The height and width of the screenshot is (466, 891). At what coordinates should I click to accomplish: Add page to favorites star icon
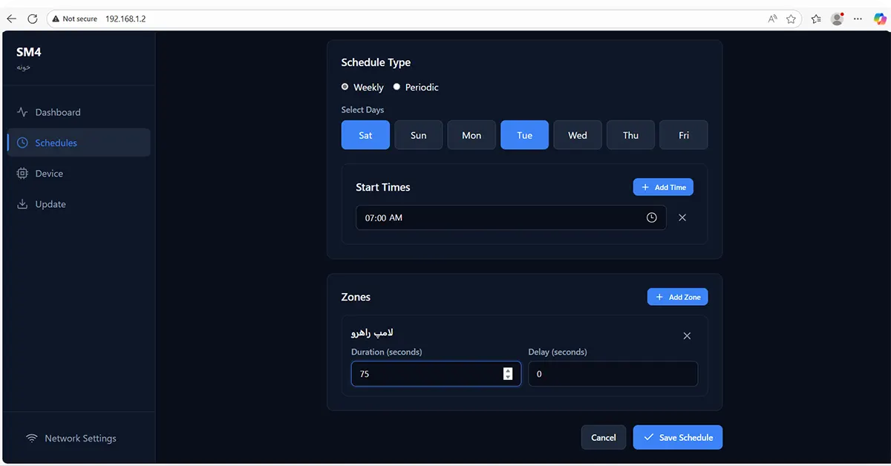click(792, 19)
